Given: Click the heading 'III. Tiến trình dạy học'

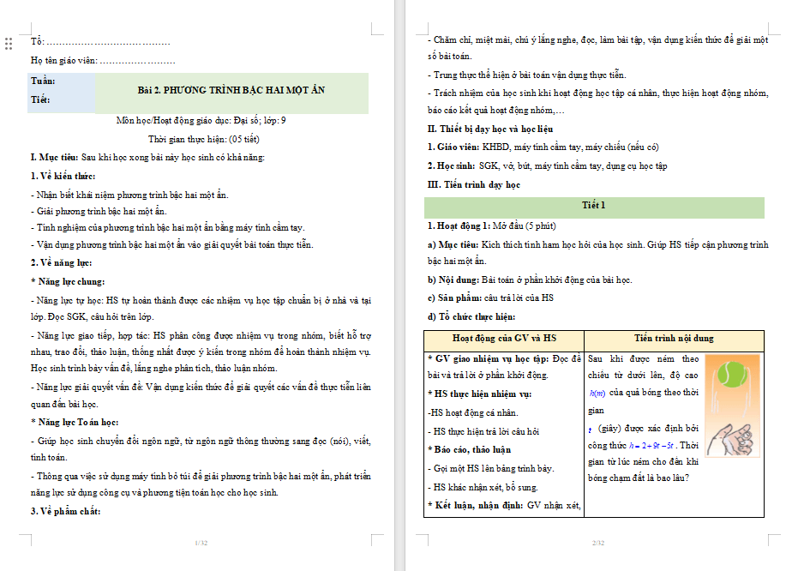Looking at the screenshot, I should pyautogui.click(x=474, y=184).
